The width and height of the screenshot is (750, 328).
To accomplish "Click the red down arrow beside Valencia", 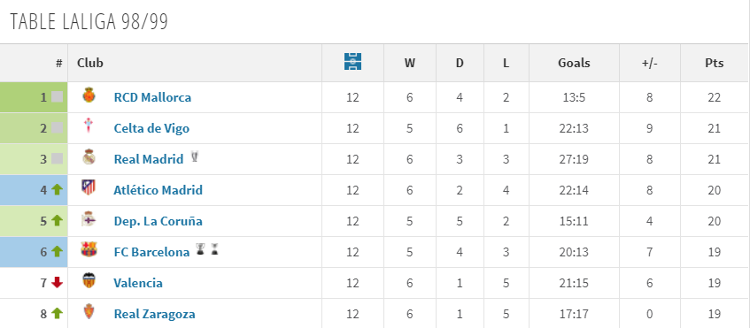I will 58,283.
